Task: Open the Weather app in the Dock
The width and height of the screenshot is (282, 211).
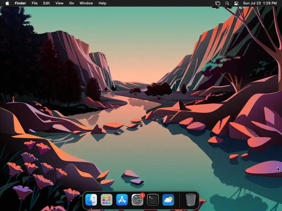Action: coord(168,200)
